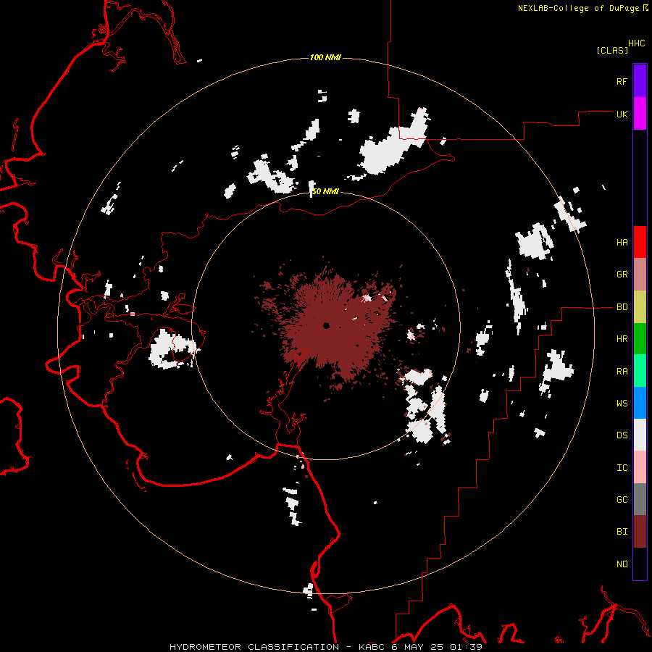This screenshot has height=652, width=652.
Task: Click the 'ND' legend label
Action: point(622,564)
